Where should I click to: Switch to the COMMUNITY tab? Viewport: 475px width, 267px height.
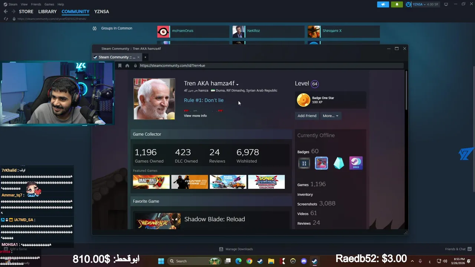pos(75,11)
